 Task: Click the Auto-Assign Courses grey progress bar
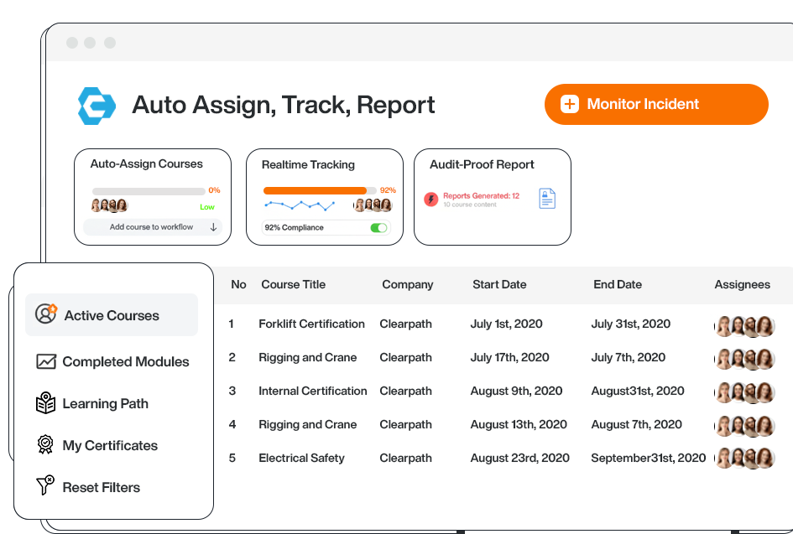(x=148, y=190)
